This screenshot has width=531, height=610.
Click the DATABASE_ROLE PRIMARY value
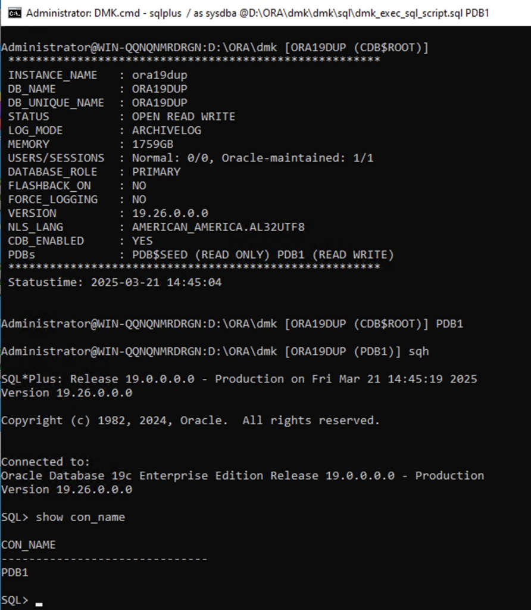pos(157,172)
